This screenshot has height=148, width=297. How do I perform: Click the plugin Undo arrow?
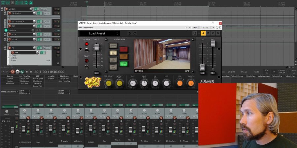coord(130,33)
